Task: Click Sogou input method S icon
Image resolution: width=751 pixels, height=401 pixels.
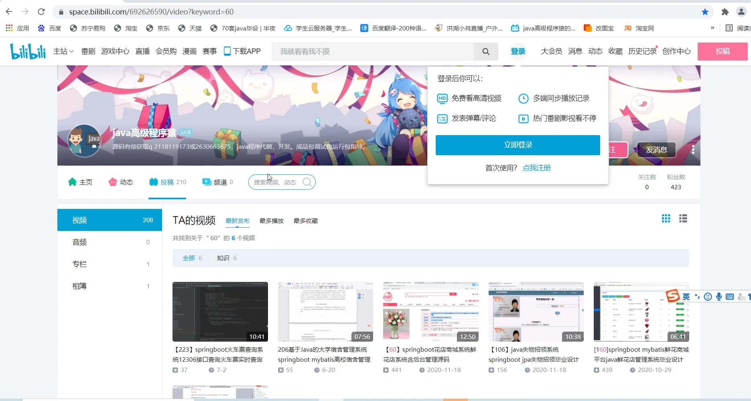Action: [x=673, y=296]
